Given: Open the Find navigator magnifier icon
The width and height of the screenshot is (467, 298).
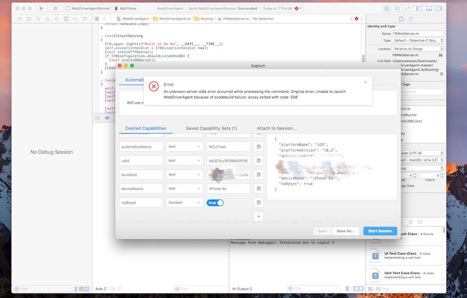Looking at the screenshot, I should point(38,18).
